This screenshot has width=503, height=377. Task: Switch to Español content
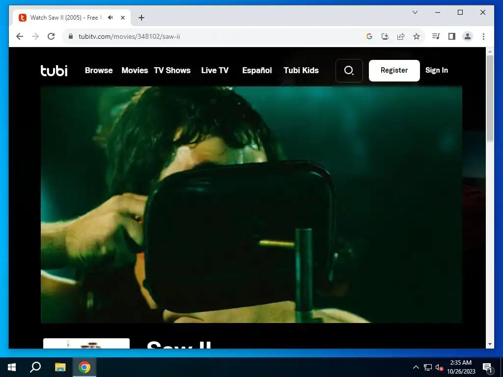[x=257, y=71]
